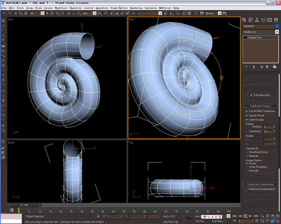Select When Rendering update radio button

(x=246, y=167)
